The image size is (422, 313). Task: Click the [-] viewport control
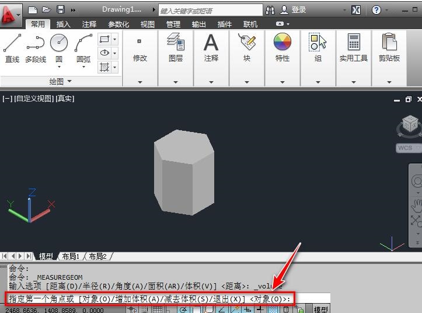(x=8, y=99)
